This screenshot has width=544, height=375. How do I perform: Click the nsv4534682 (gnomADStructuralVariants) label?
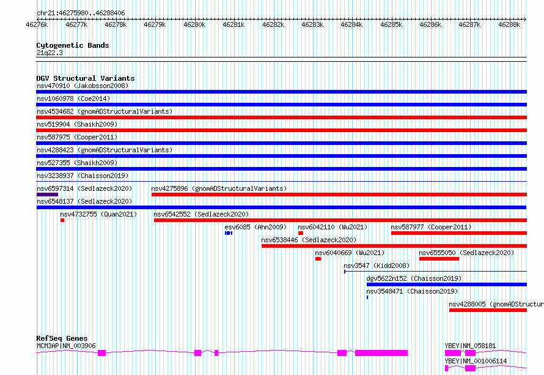pos(105,111)
